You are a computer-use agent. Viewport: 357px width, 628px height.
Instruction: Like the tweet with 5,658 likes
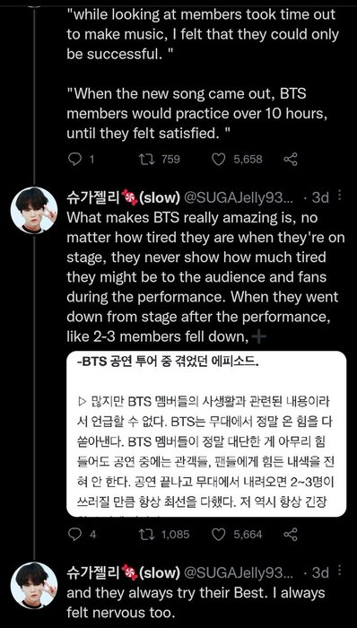[219, 160]
